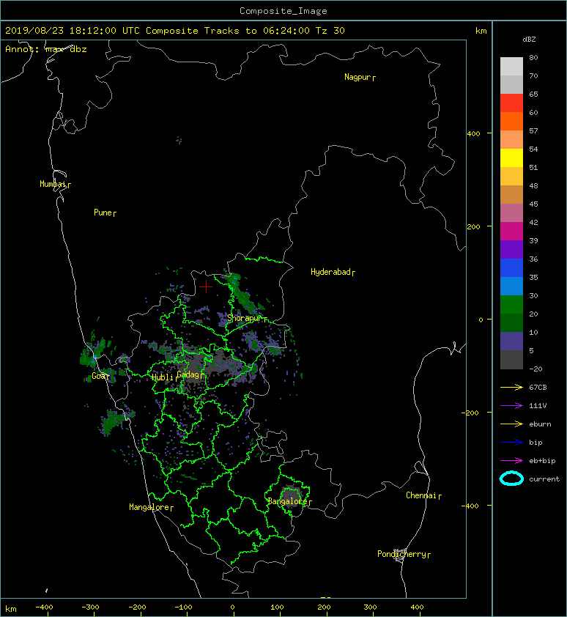Click the blue bip arrow in legend
The width and height of the screenshot is (567, 617).
[x=511, y=443]
